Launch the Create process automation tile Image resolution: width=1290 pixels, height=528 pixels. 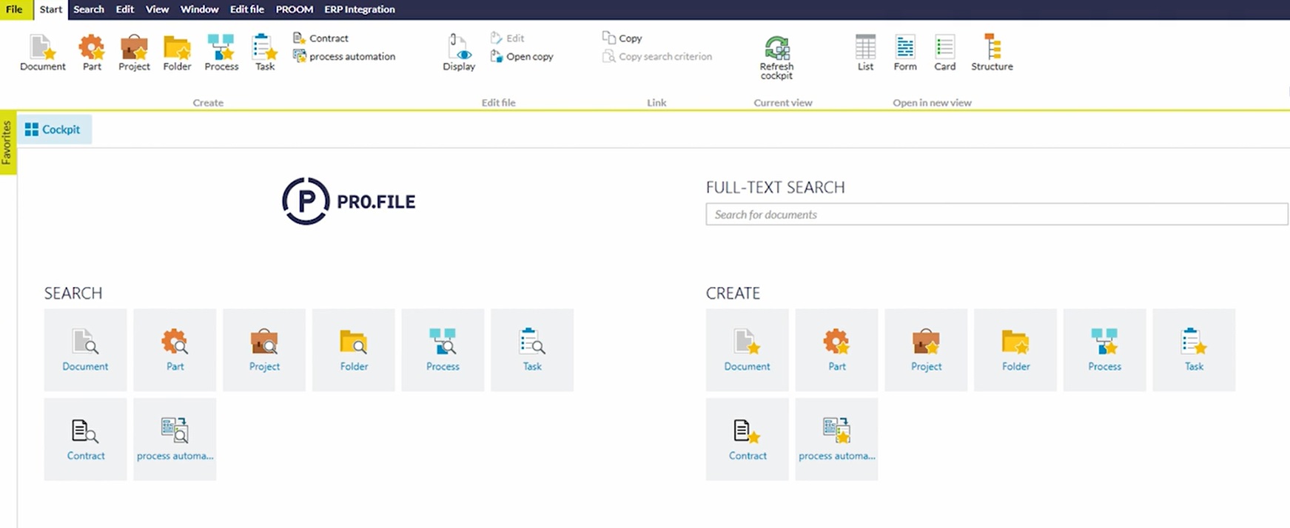click(x=836, y=439)
